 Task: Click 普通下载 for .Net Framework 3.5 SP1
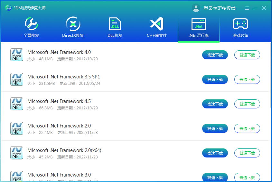point(247,79)
